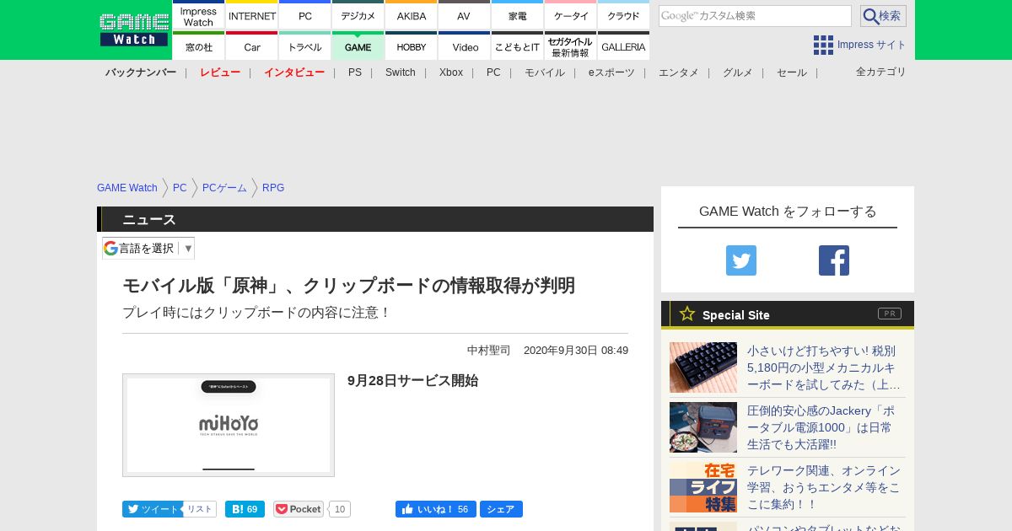The width and height of the screenshot is (1012, 531).
Task: Open the AV Watch tab
Action: [464, 15]
